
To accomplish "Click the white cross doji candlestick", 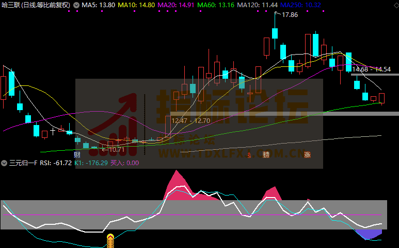I will (53, 131).
